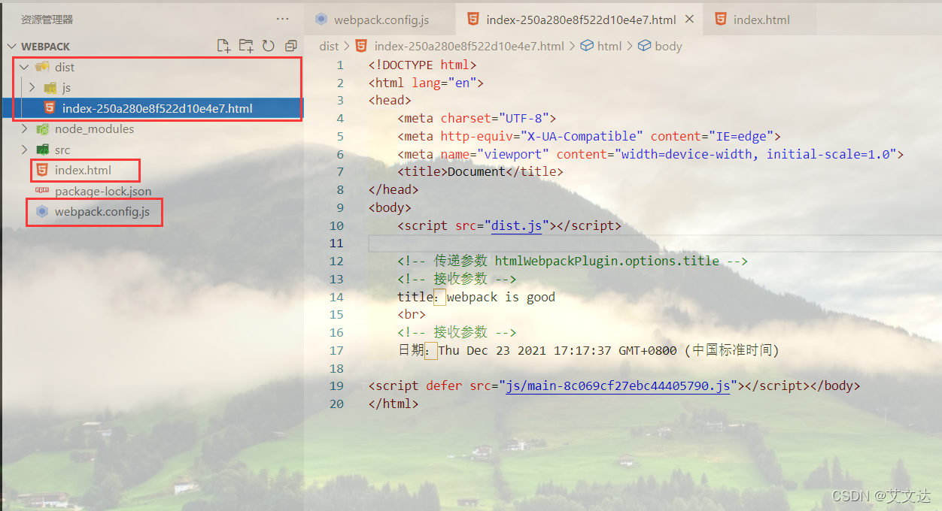Open index.html in the file tree
942x511 pixels.
click(x=83, y=171)
